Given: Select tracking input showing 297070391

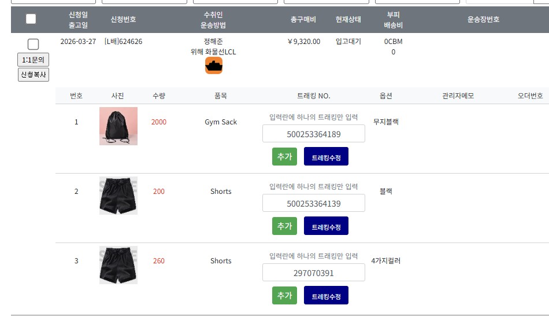Looking at the screenshot, I should point(313,273).
